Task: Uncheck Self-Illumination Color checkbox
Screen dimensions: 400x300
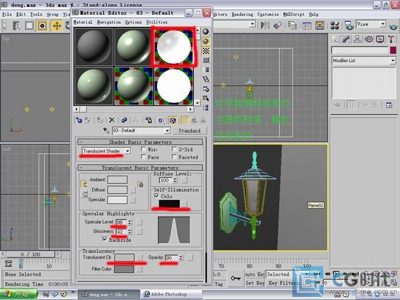Action: tap(157, 196)
